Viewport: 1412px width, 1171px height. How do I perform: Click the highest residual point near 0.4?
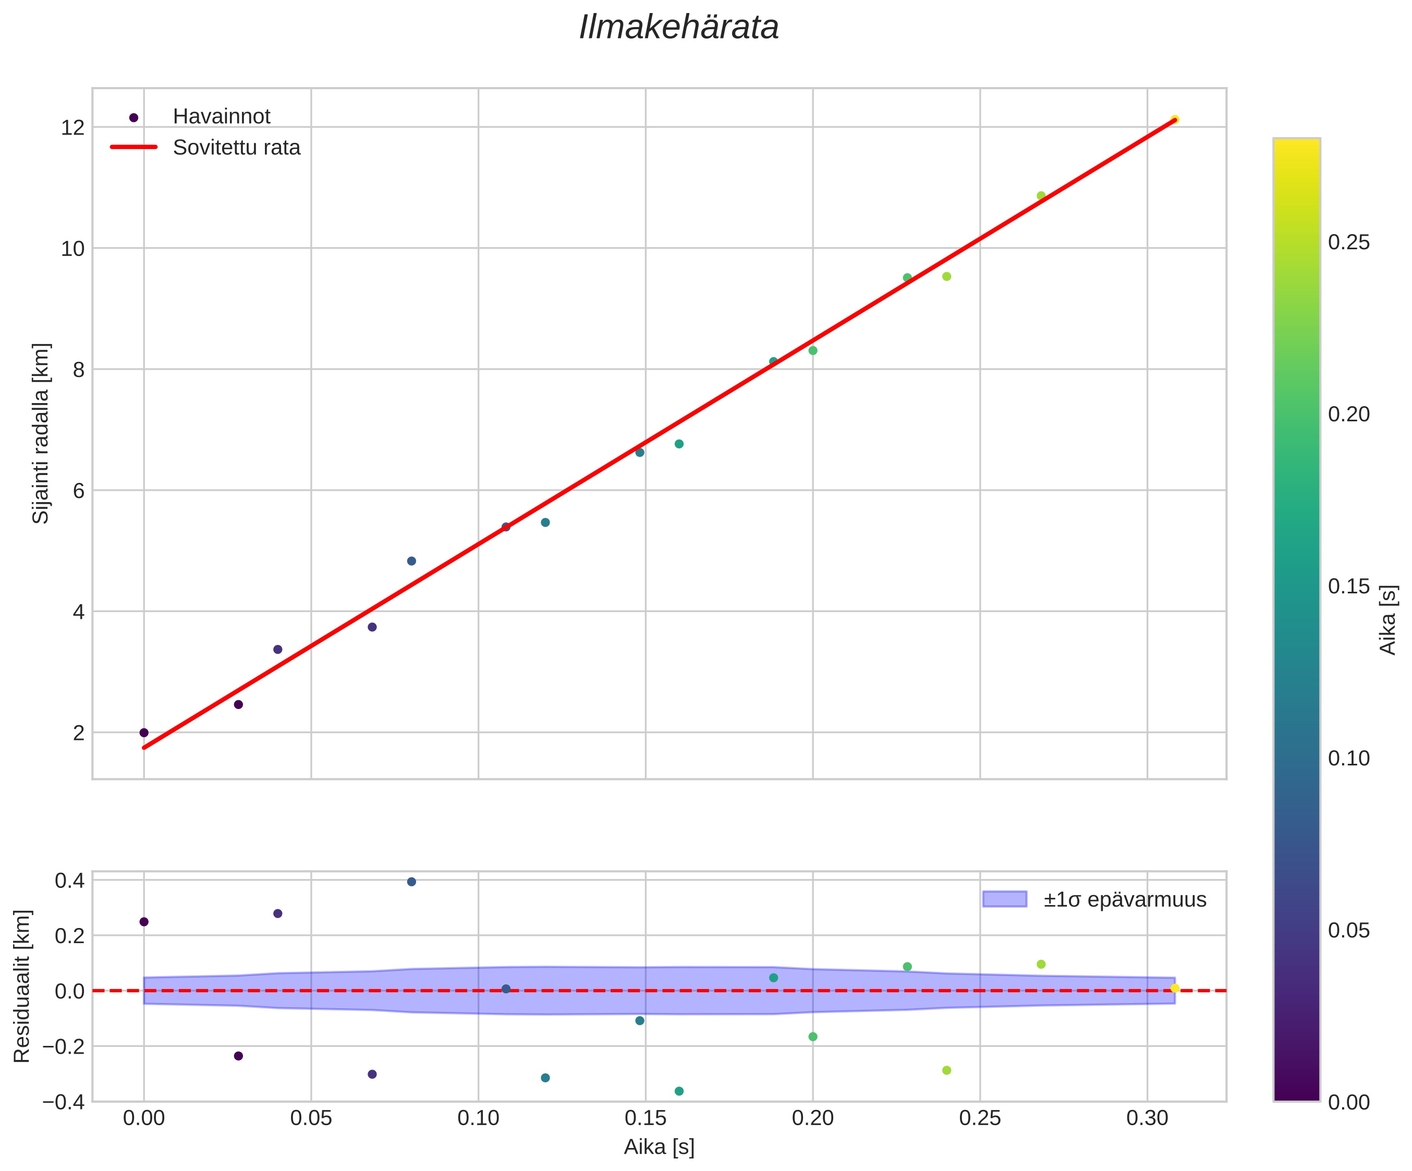[411, 882]
